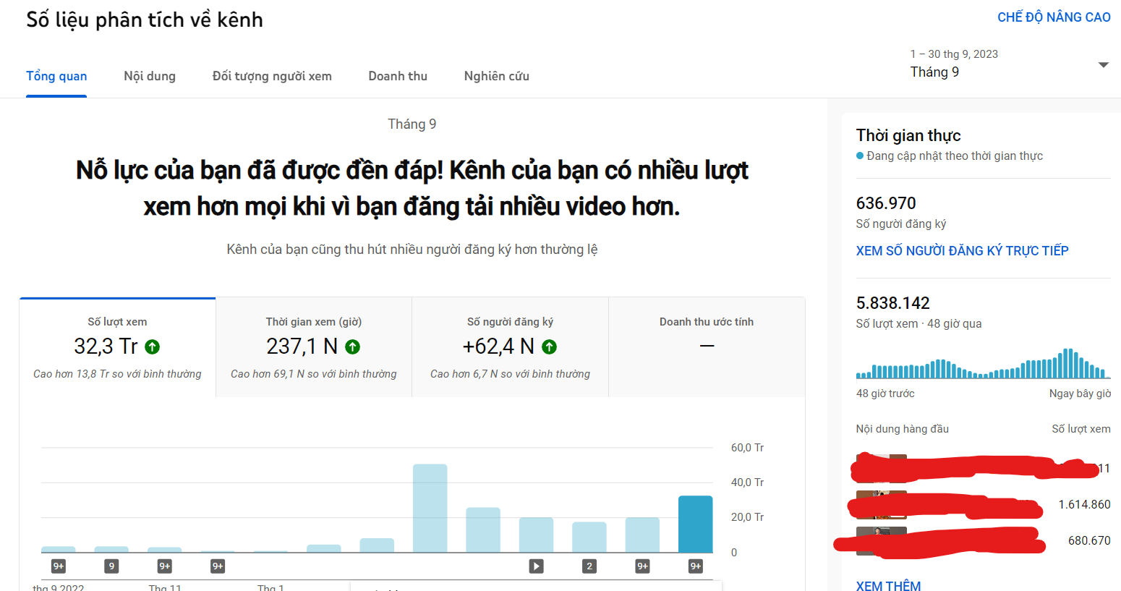Click the realtime views figure 5.838.142
1121x591 pixels.
click(x=893, y=303)
